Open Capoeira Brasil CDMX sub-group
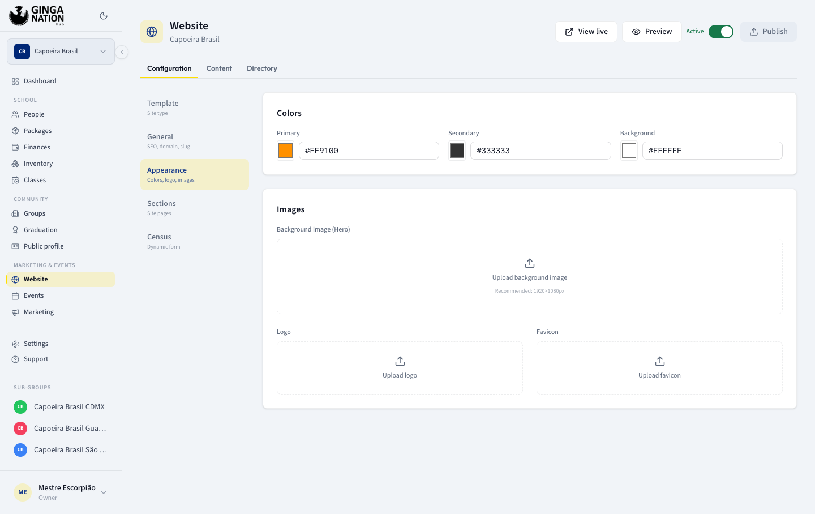The image size is (815, 514). pos(61,407)
